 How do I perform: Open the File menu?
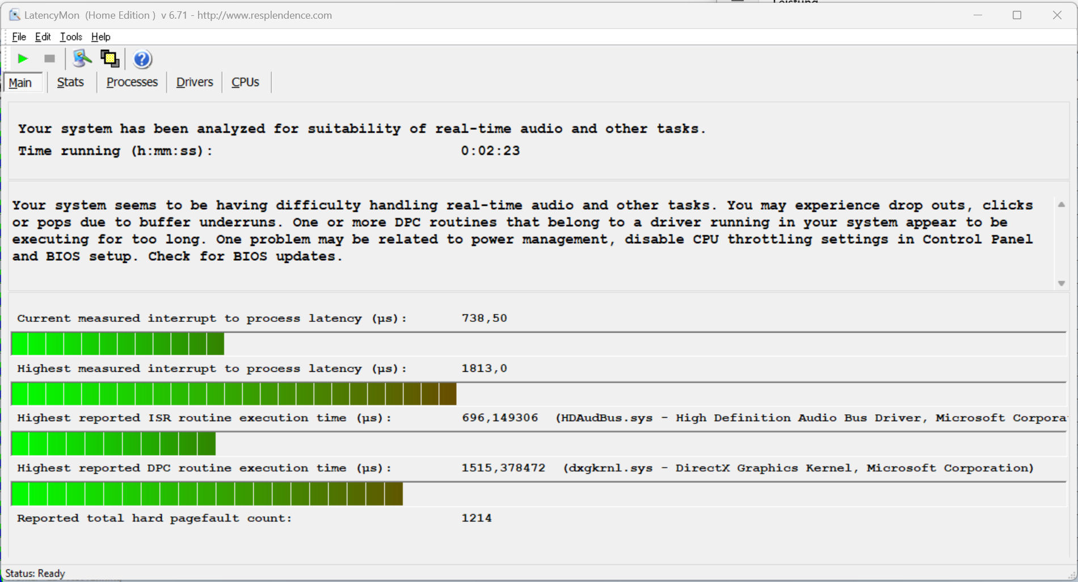click(19, 37)
